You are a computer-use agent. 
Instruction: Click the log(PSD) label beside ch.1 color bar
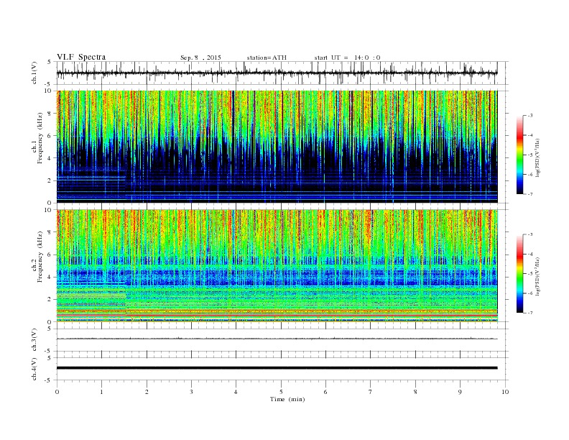539,157
